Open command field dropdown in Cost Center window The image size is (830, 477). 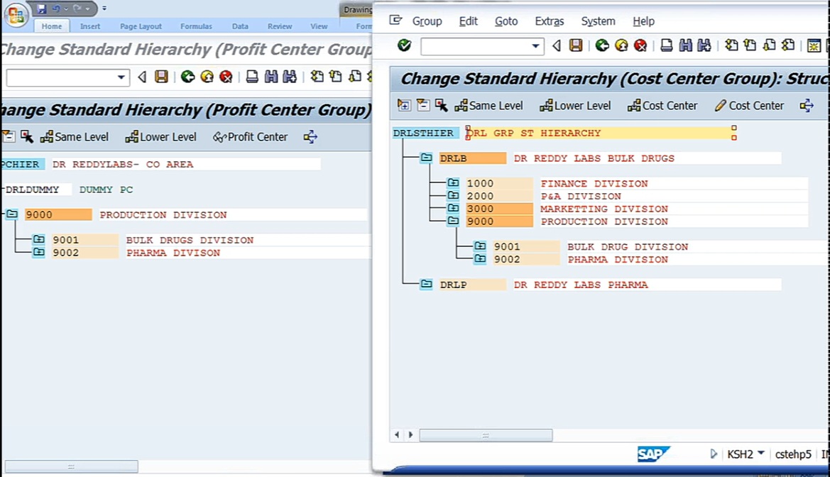coord(535,46)
